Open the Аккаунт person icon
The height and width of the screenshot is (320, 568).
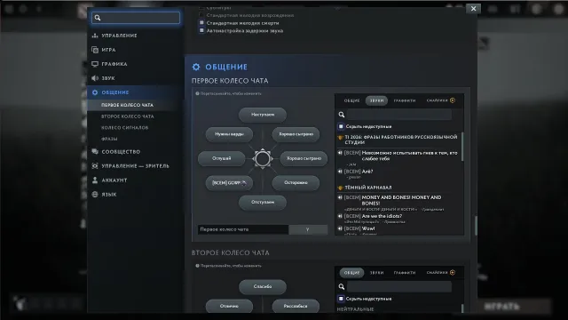(x=95, y=180)
